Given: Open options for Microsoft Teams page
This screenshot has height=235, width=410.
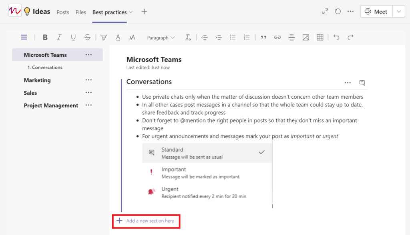Looking at the screenshot, I should 88,55.
